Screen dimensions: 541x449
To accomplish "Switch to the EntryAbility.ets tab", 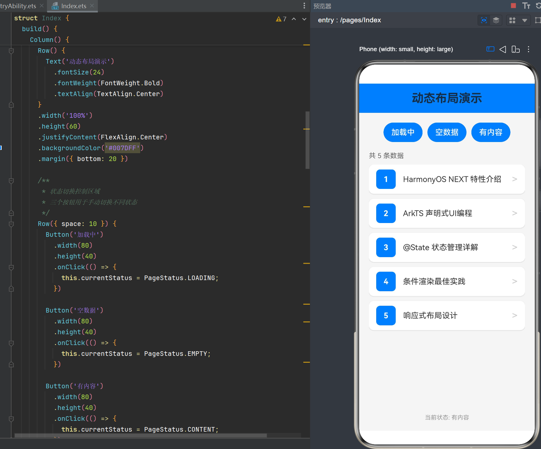I will tap(18, 6).
